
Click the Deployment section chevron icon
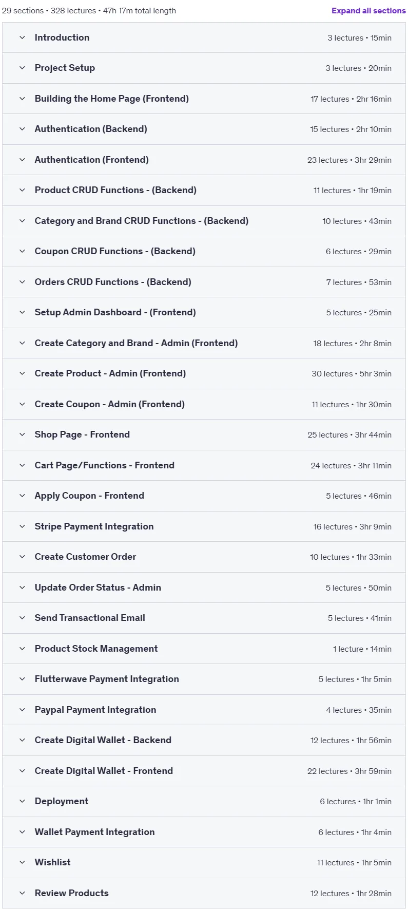coord(22,801)
